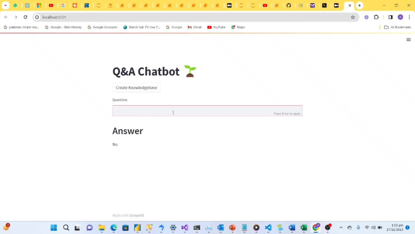Switch to the Google tab
415x234 pixels.
[x=63, y=5]
